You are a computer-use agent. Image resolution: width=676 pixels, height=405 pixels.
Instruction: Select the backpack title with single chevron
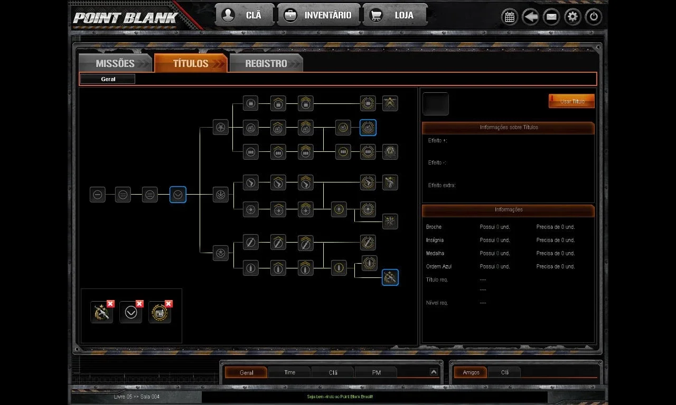(278, 103)
